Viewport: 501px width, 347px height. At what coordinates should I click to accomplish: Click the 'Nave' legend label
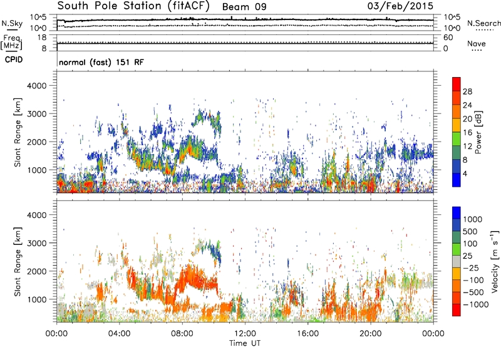(x=477, y=43)
